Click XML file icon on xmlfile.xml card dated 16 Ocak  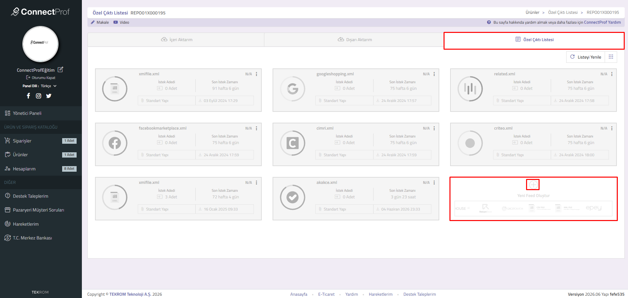pyautogui.click(x=115, y=197)
